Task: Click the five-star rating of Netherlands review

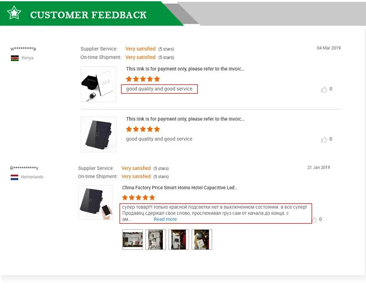Action: pyautogui.click(x=139, y=198)
